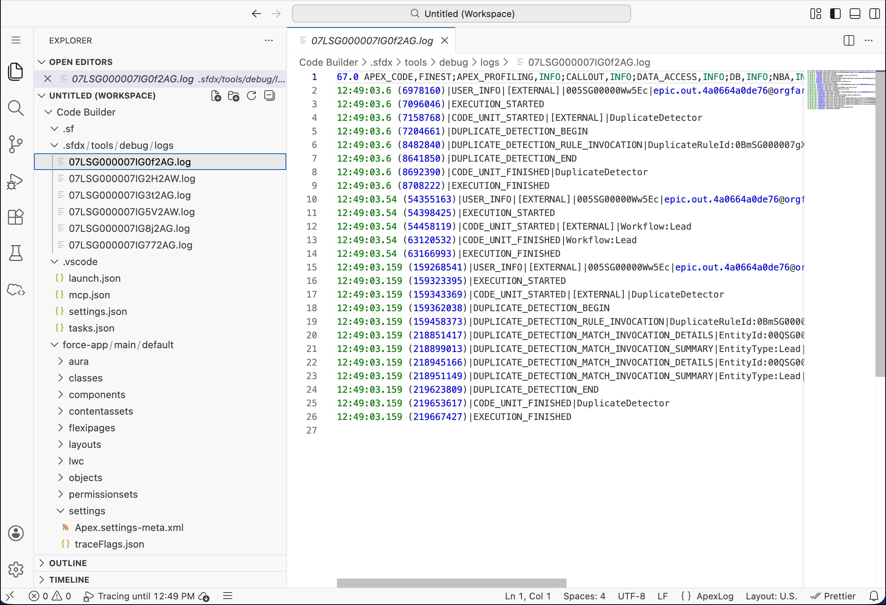Click the New File icon in workspace header

click(x=216, y=96)
